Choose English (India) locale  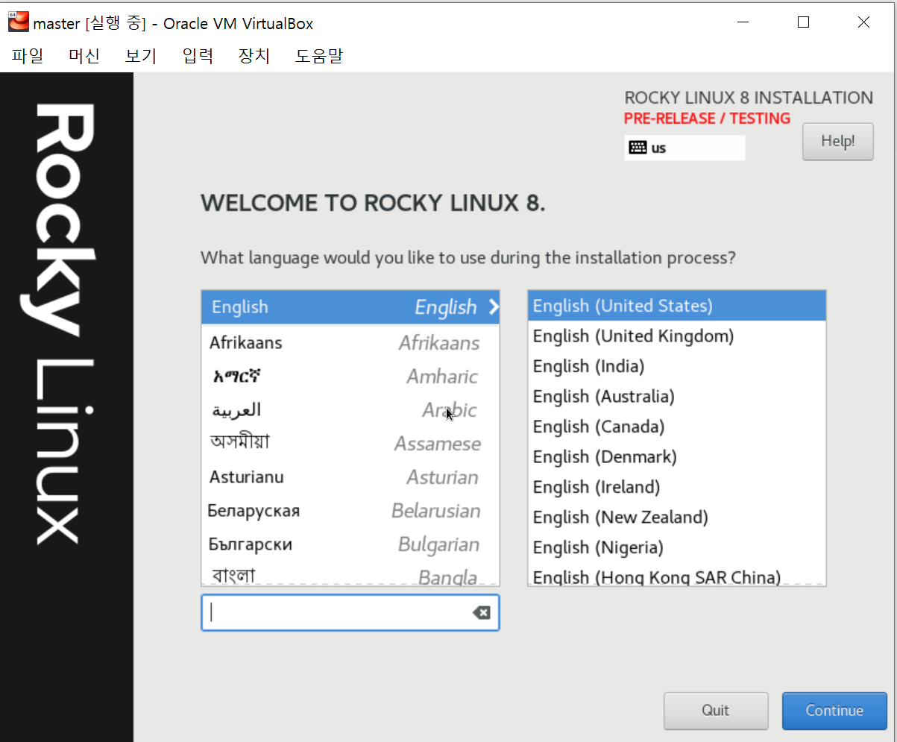[677, 366]
